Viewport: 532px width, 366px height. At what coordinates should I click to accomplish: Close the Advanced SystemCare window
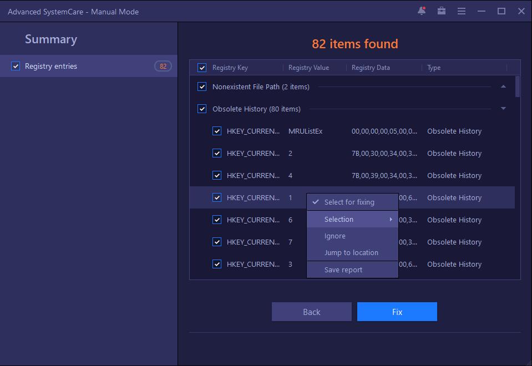click(521, 11)
